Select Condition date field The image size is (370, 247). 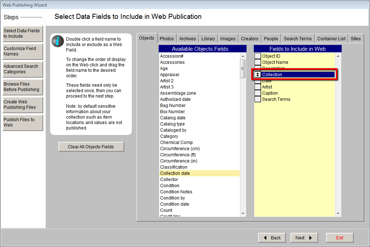pyautogui.click(x=200, y=204)
